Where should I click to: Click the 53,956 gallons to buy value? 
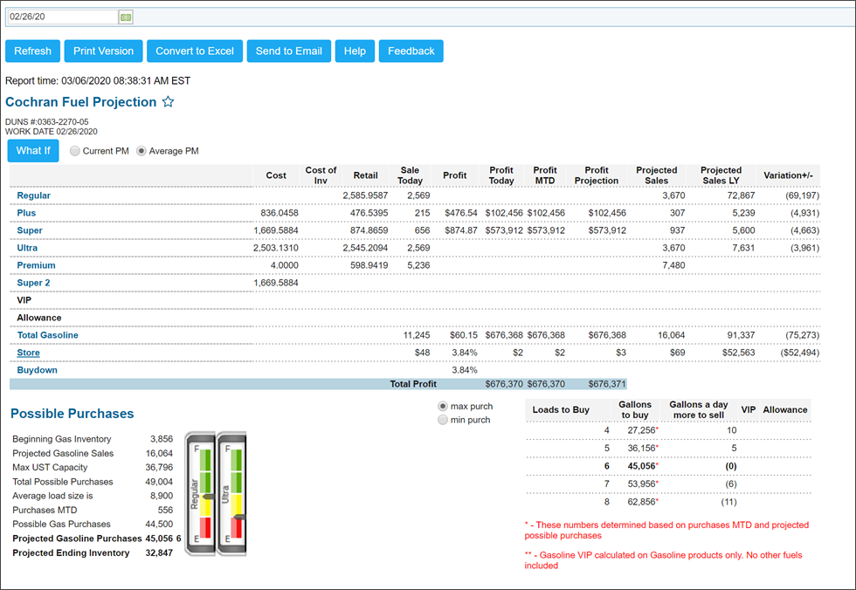click(641, 484)
